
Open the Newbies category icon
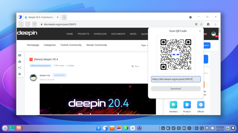point(173,105)
